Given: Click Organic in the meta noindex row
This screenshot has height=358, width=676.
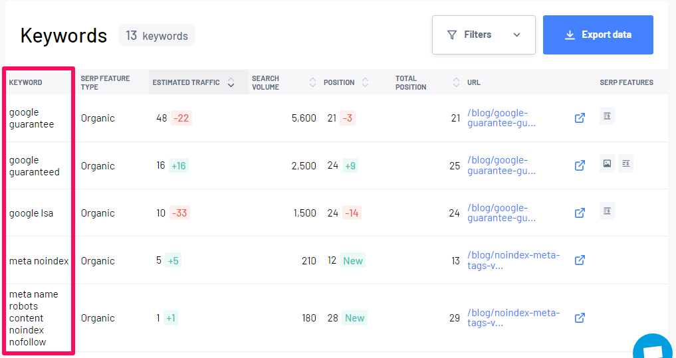Looking at the screenshot, I should pyautogui.click(x=98, y=260).
